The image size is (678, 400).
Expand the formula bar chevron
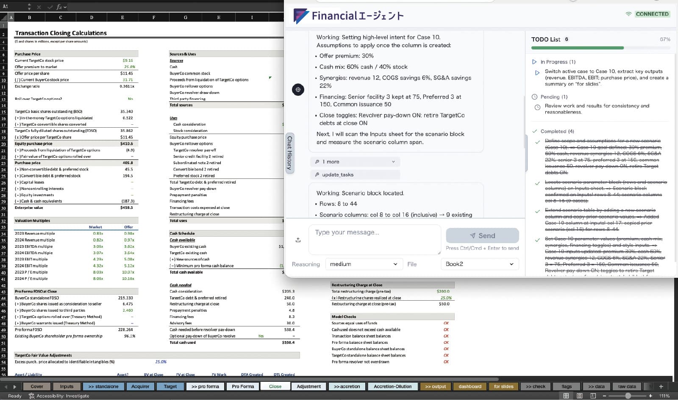click(65, 7)
